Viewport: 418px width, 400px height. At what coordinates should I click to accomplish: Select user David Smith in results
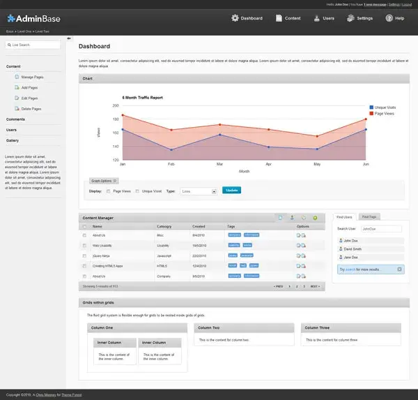coord(371,249)
